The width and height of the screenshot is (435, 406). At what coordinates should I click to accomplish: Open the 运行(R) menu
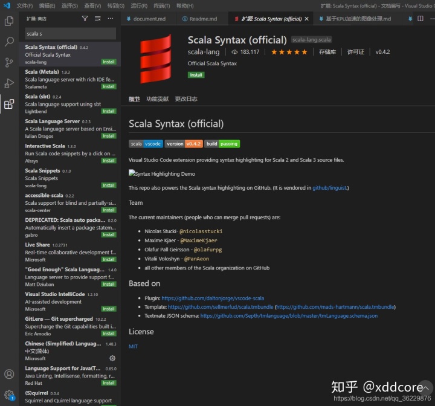(x=139, y=5)
